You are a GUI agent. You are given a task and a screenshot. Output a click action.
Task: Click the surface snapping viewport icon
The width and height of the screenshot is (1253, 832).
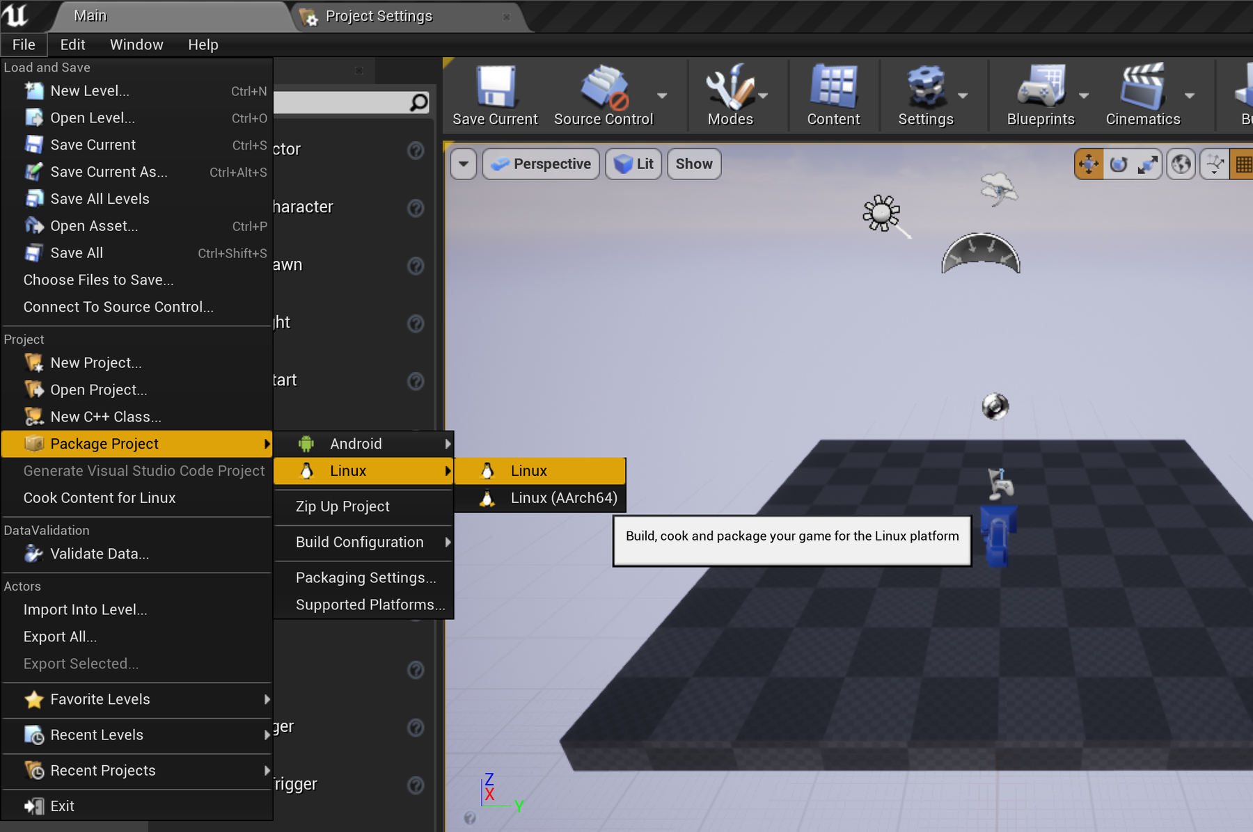(x=1215, y=164)
